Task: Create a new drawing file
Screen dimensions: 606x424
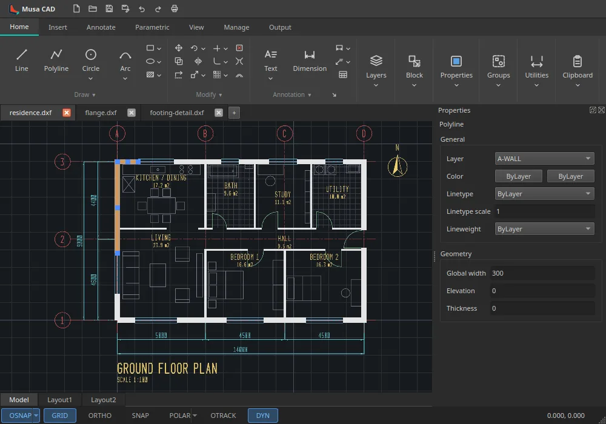Action: 76,8
